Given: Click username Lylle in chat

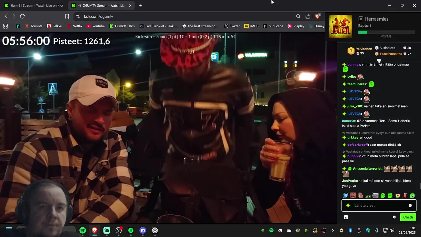Looking at the screenshot, I should click(351, 77).
